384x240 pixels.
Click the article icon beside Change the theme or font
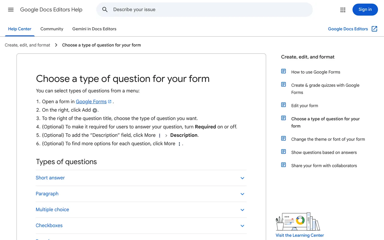283,138
